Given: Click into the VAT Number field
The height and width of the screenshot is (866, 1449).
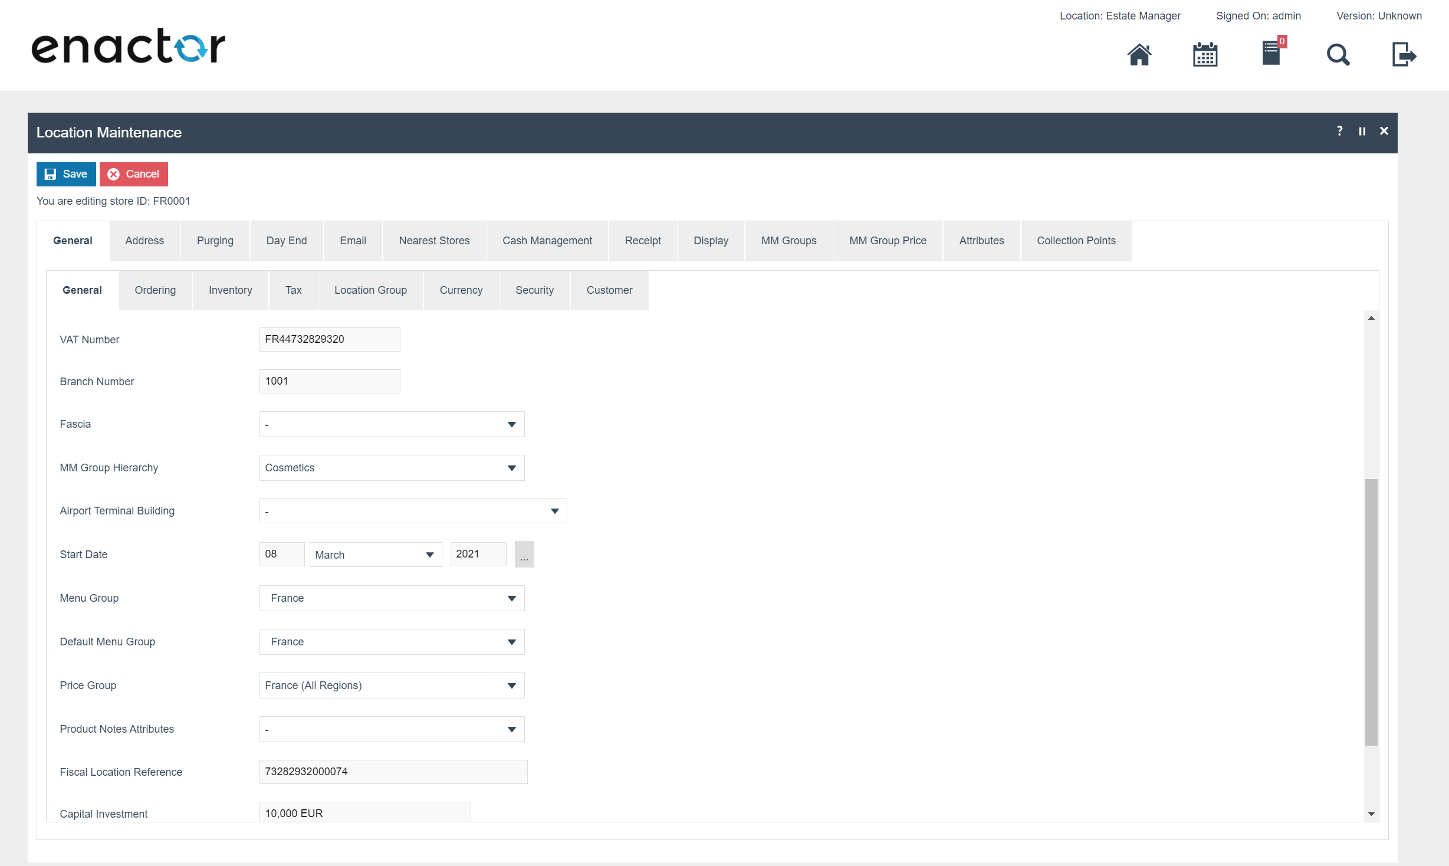Looking at the screenshot, I should pos(329,339).
